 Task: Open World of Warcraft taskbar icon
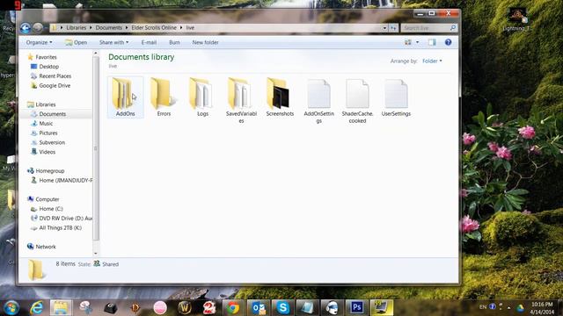185,307
